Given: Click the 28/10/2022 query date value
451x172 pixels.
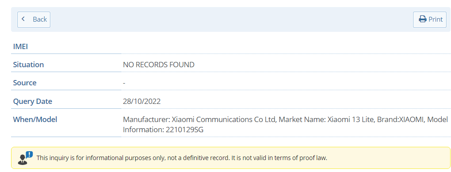Looking at the screenshot, I should tap(142, 101).
